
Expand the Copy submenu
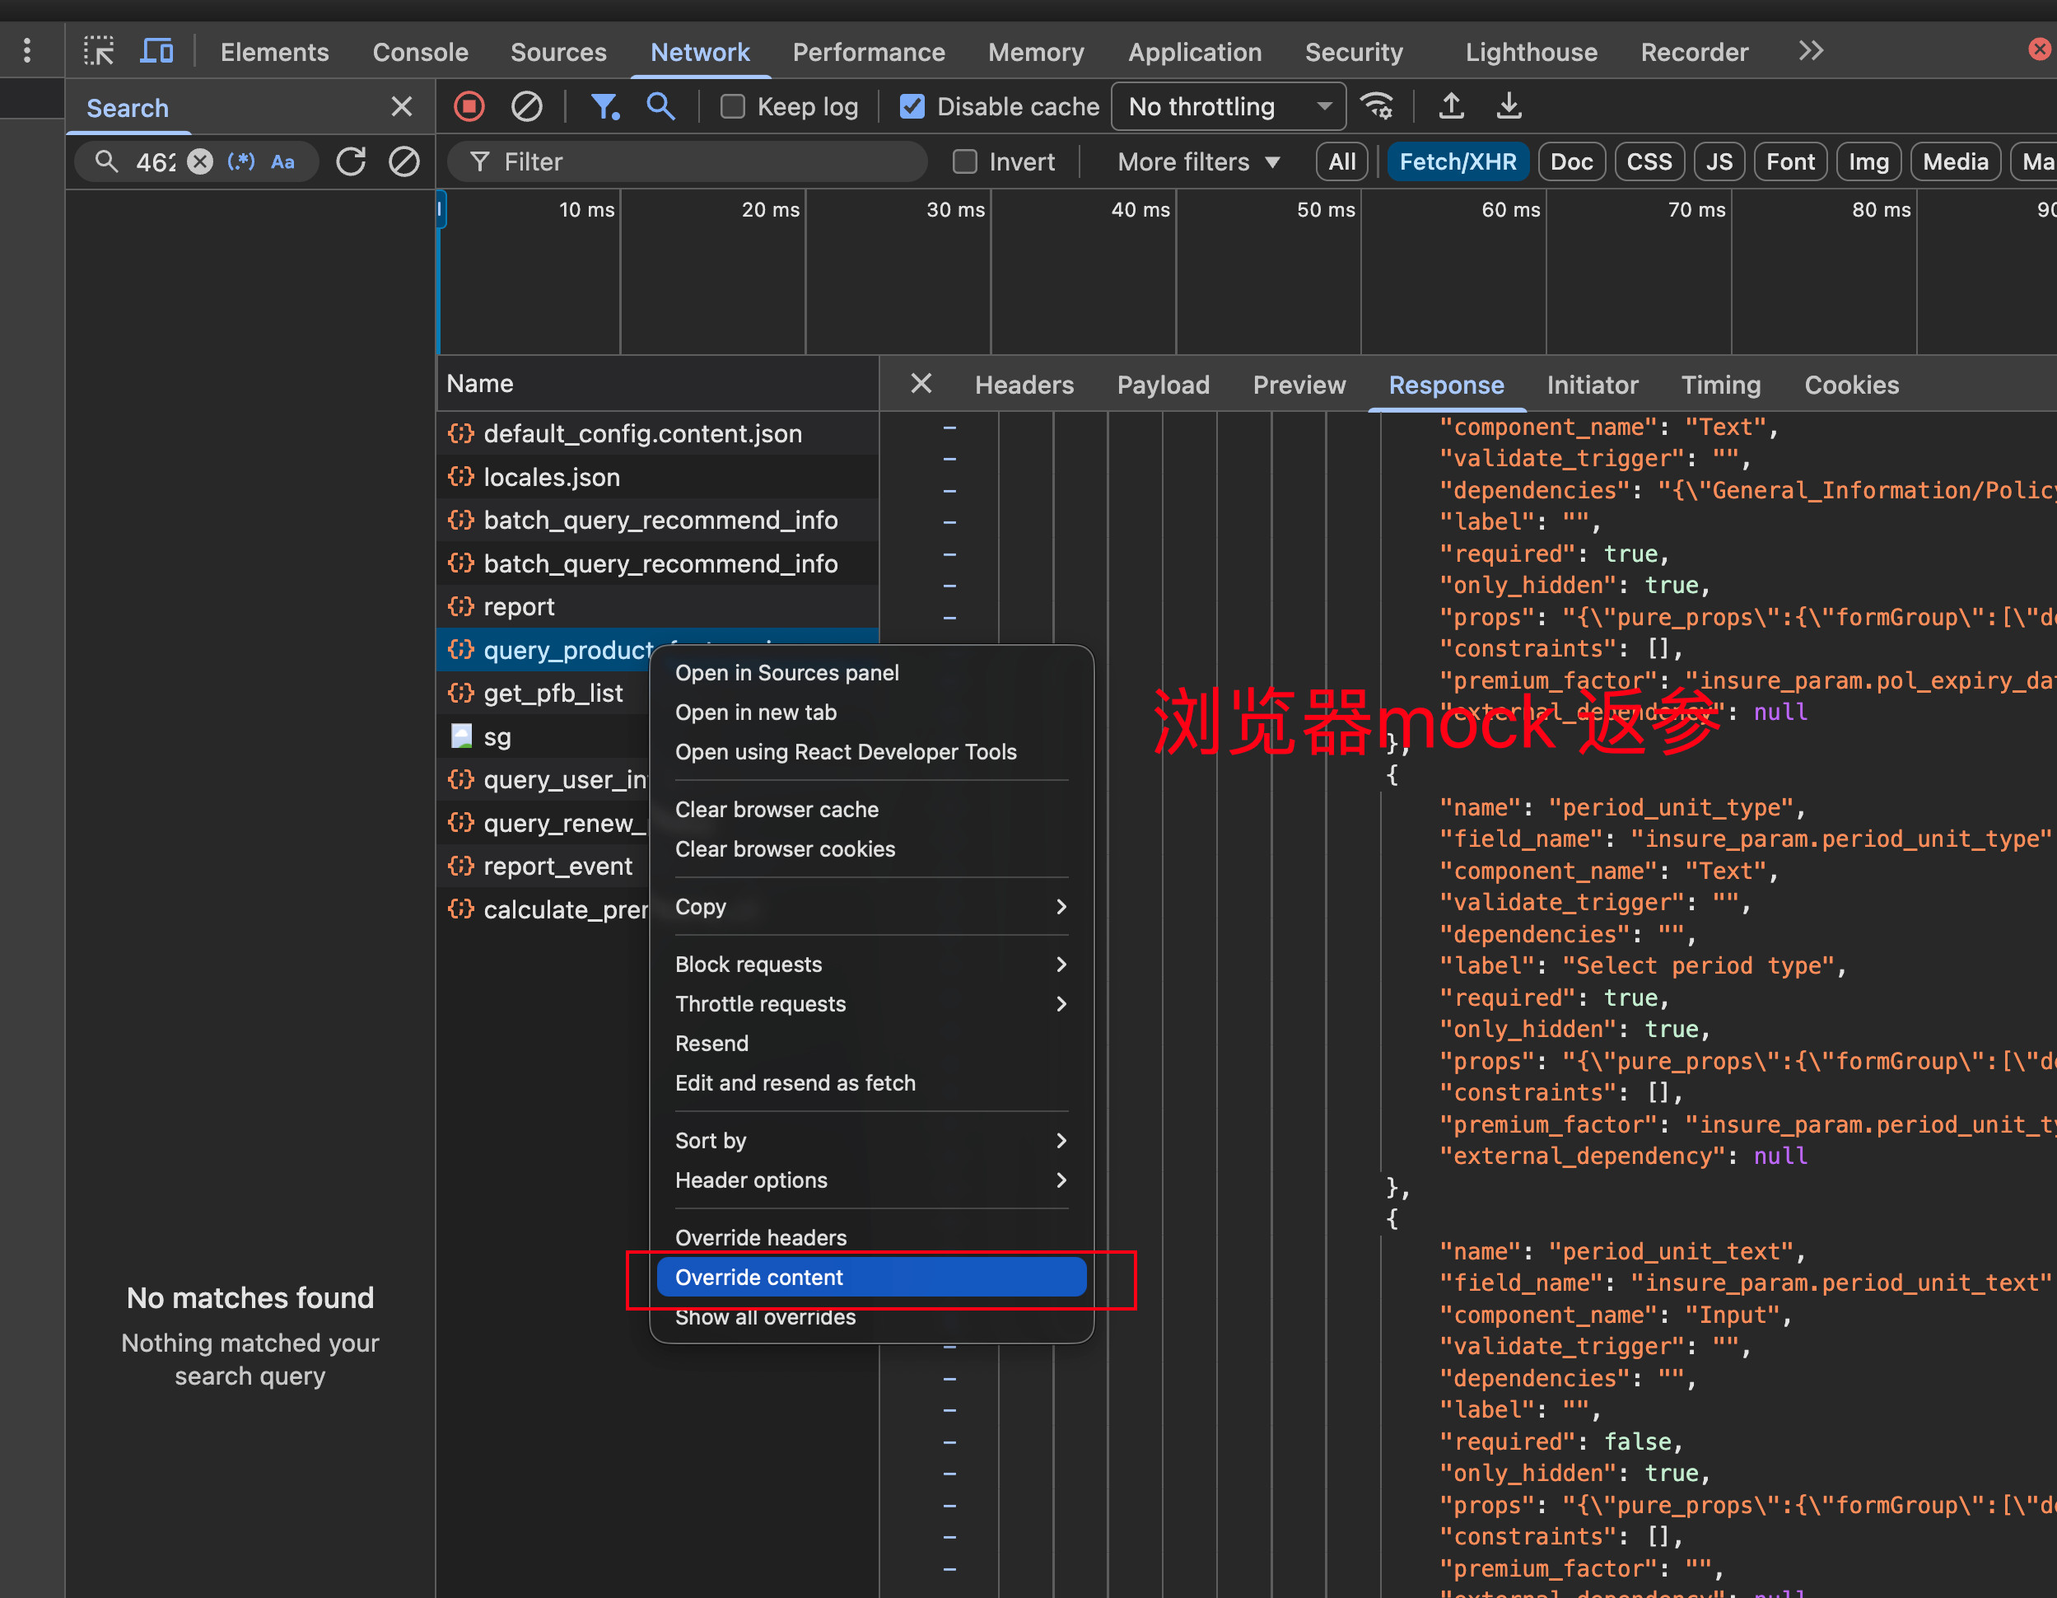point(871,906)
